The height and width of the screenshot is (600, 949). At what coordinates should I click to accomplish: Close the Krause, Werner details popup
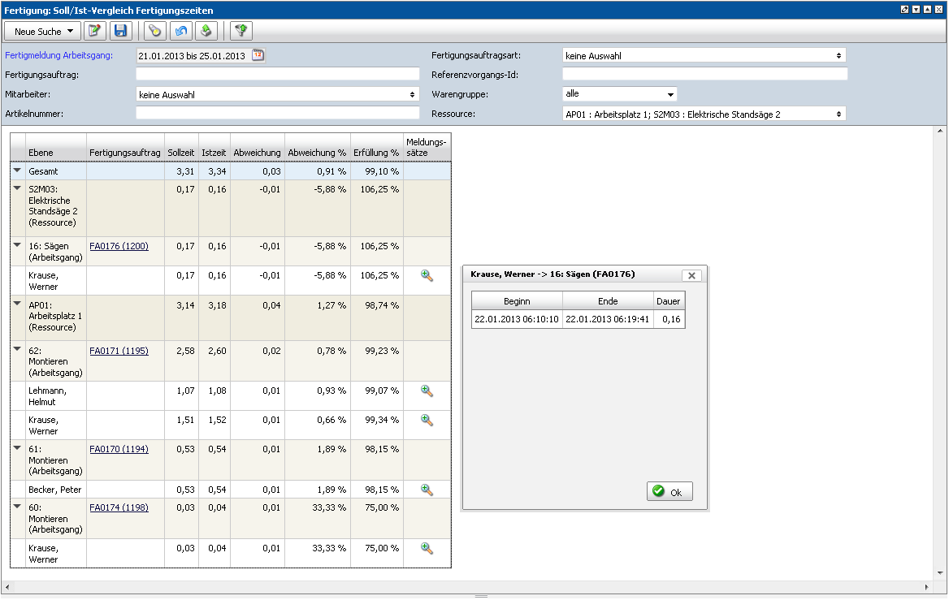click(x=691, y=275)
